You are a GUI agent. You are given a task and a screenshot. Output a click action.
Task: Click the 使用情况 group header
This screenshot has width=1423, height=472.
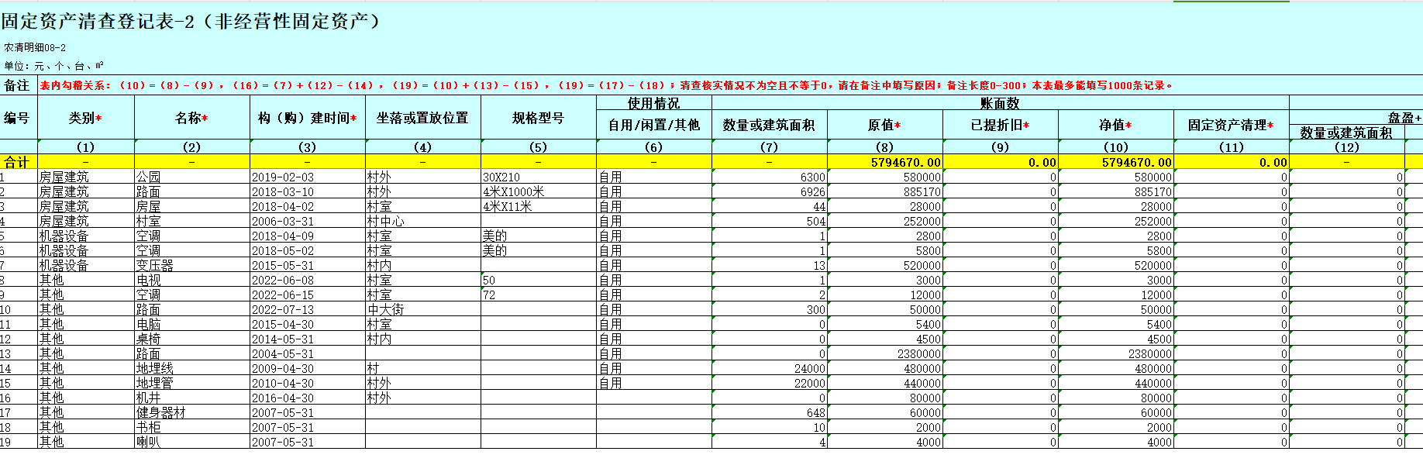pos(653,103)
